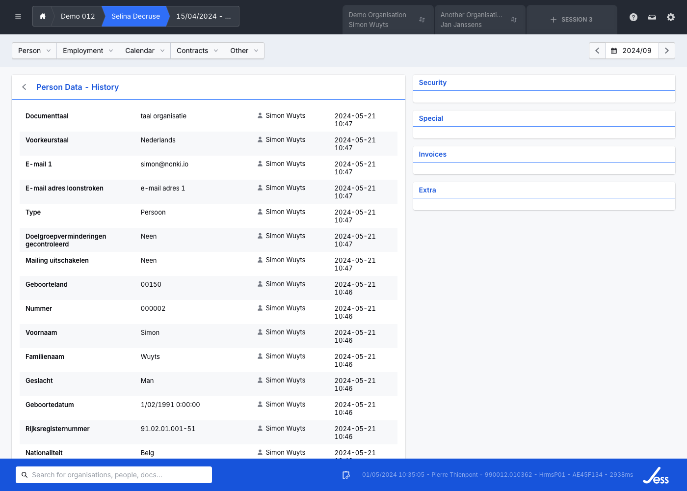Swap the Demo Organisation session icon
The height and width of the screenshot is (491, 687).
(x=422, y=20)
